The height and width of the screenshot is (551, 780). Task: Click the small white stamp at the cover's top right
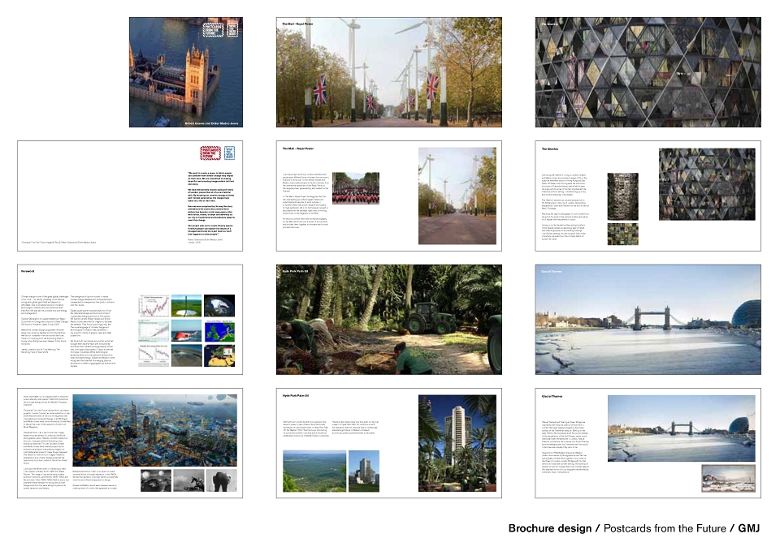coord(232,29)
